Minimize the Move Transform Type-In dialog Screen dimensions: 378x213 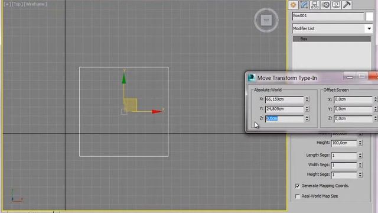[x=350, y=76]
